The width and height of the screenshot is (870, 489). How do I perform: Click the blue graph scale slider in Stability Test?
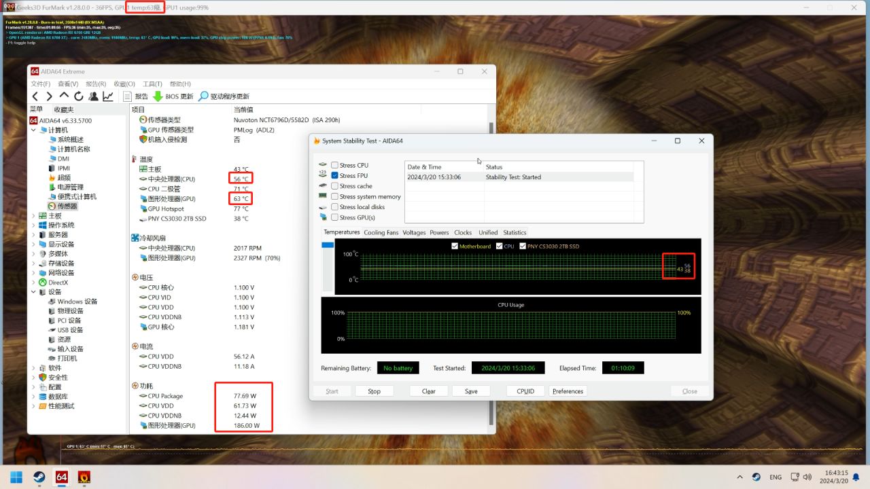pyautogui.click(x=328, y=246)
